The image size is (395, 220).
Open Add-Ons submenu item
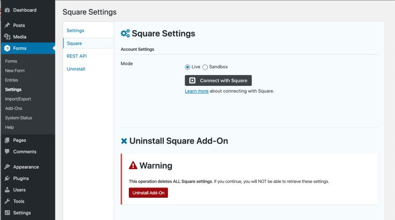point(14,109)
